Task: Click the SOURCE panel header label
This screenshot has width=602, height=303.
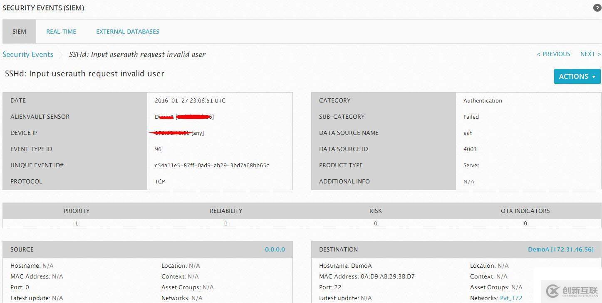Action: point(22,249)
